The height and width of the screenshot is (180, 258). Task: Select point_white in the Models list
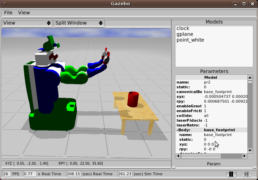[190, 40]
